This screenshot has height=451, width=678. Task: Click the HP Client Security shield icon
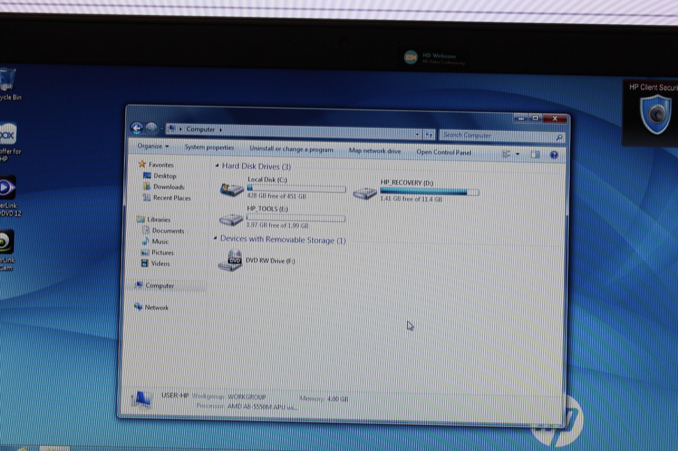pyautogui.click(x=656, y=115)
